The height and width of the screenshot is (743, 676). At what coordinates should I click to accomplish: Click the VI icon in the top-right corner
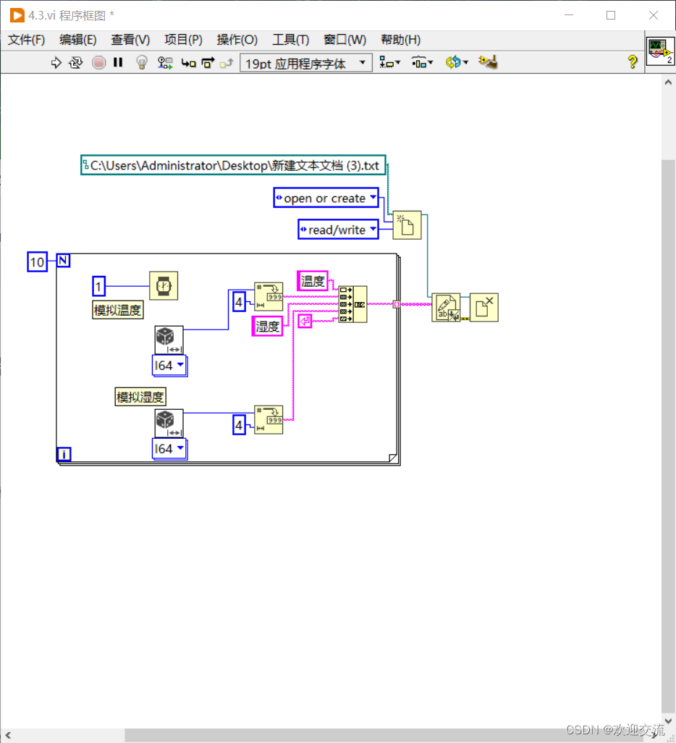659,51
